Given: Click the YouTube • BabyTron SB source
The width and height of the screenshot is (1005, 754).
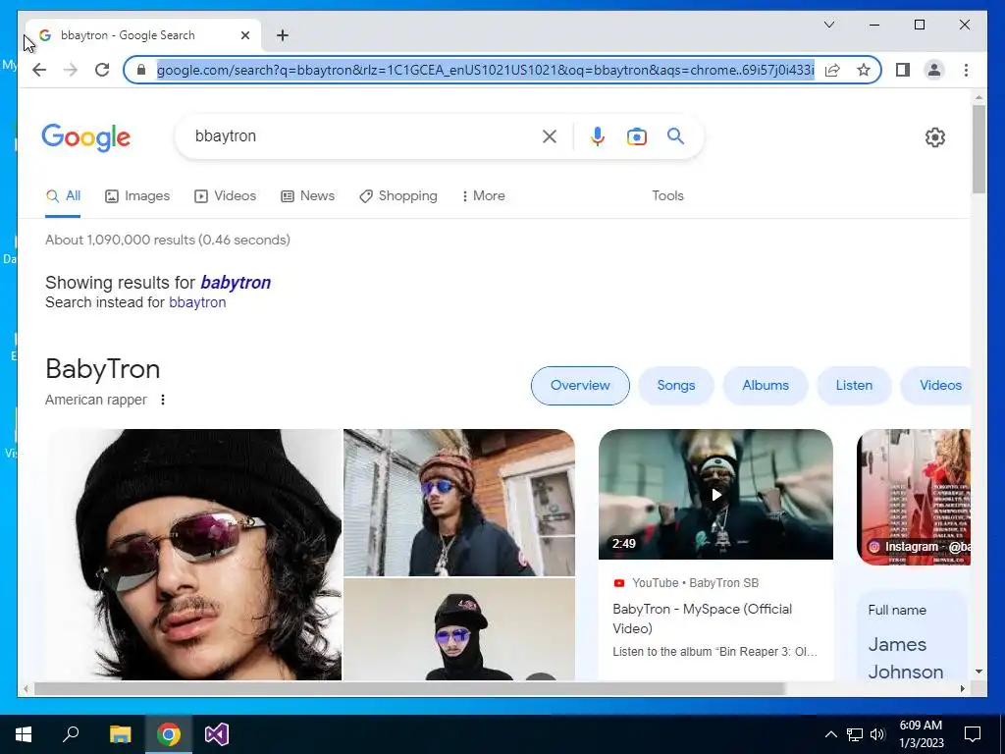Looking at the screenshot, I should click(686, 583).
